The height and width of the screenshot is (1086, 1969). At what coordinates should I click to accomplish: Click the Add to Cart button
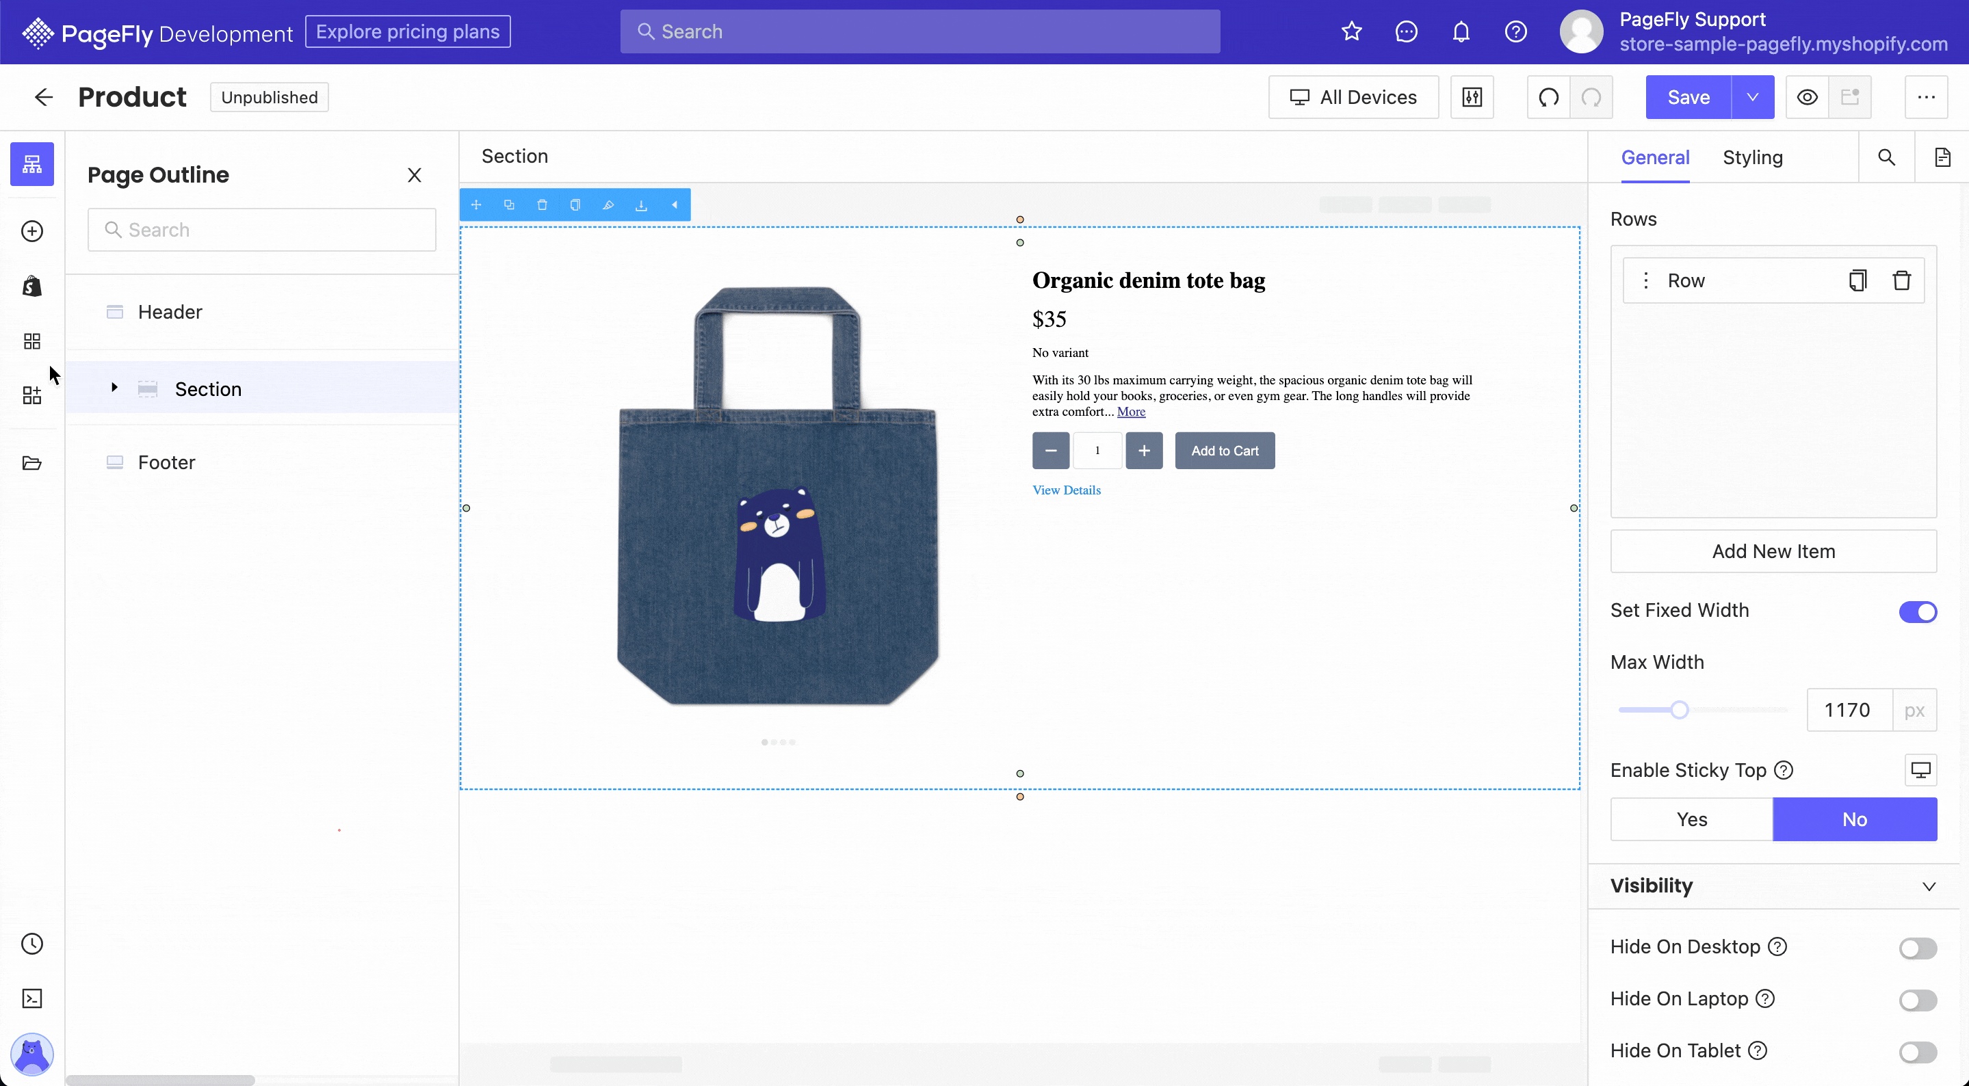(1225, 451)
